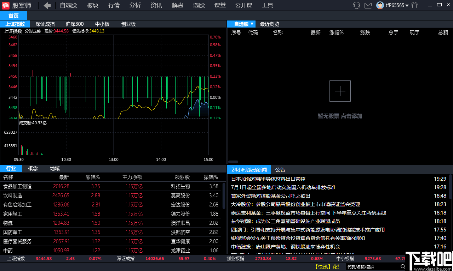Select the 国防军工 sector row
Image resolution: width=453 pixels, height=271 pixels.
coord(111,232)
